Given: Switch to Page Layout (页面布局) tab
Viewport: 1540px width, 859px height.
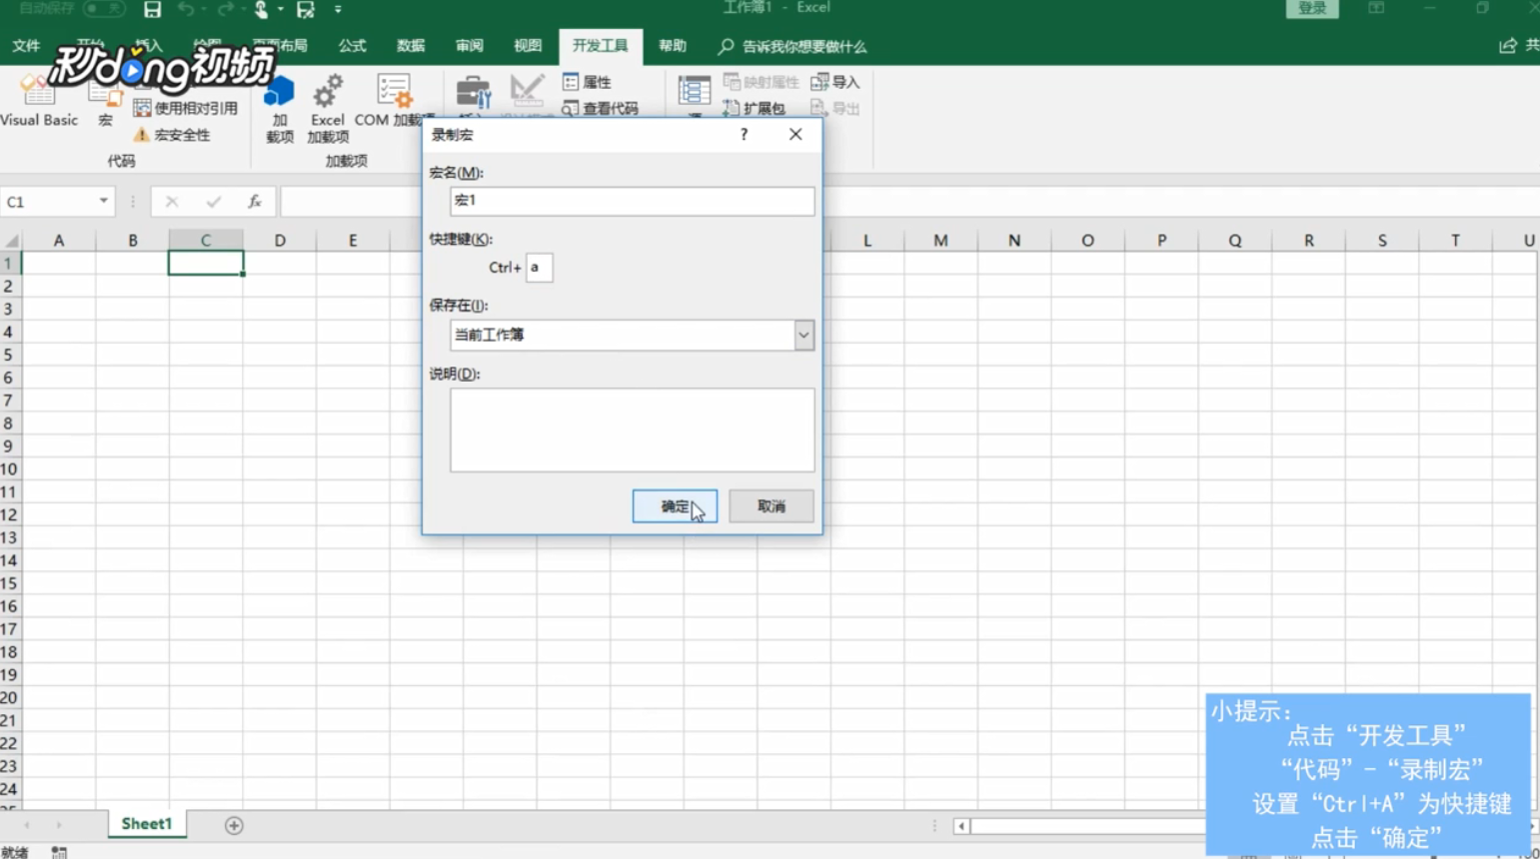Looking at the screenshot, I should pos(280,46).
